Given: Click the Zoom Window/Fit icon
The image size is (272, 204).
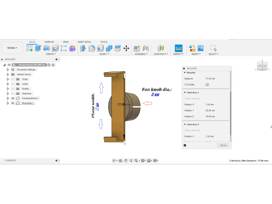Looking at the screenshot, I should click(x=136, y=161).
